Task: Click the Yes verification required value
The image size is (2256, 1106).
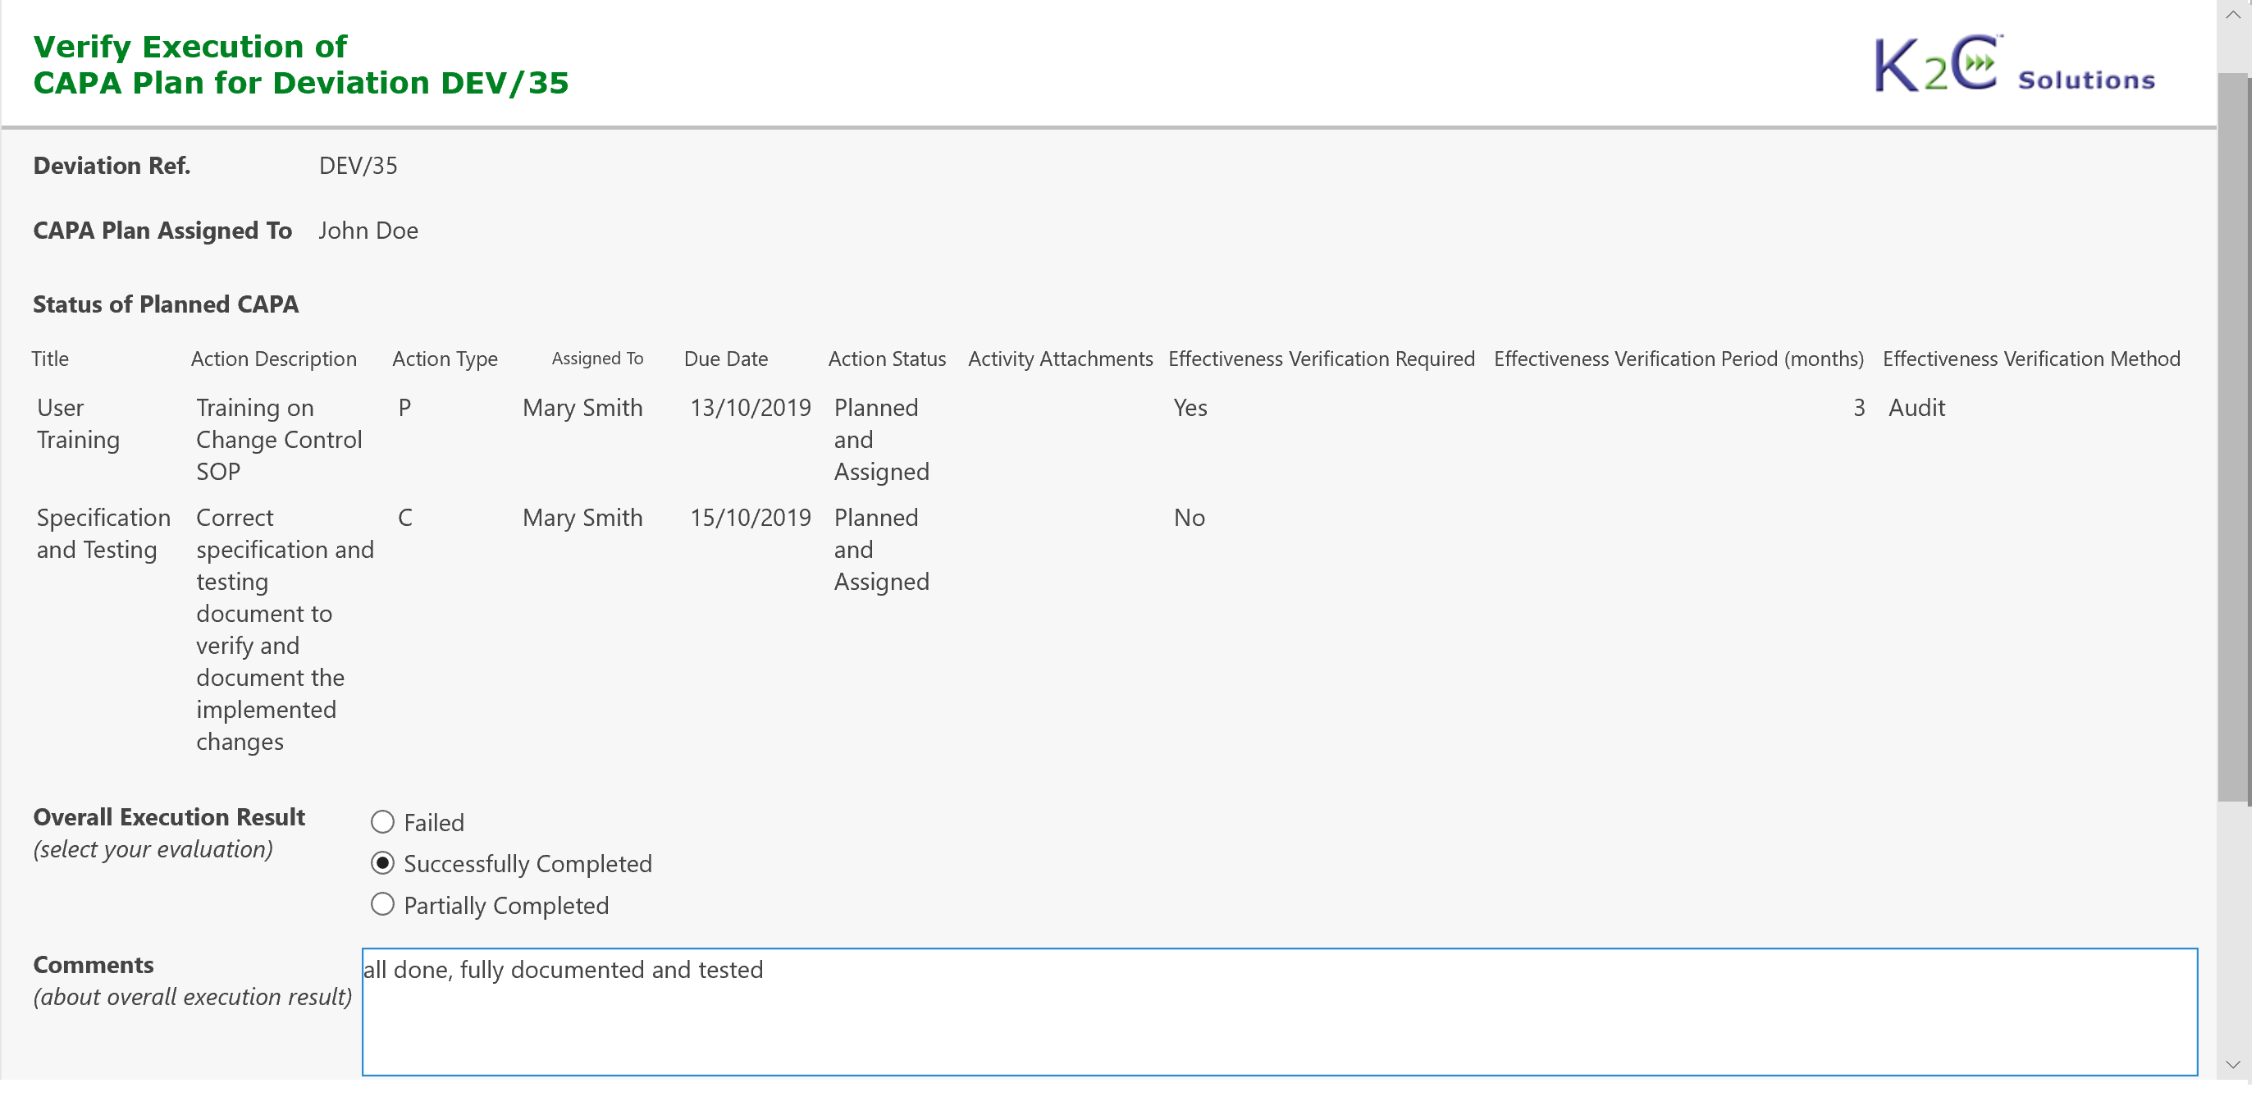Action: [x=1190, y=408]
